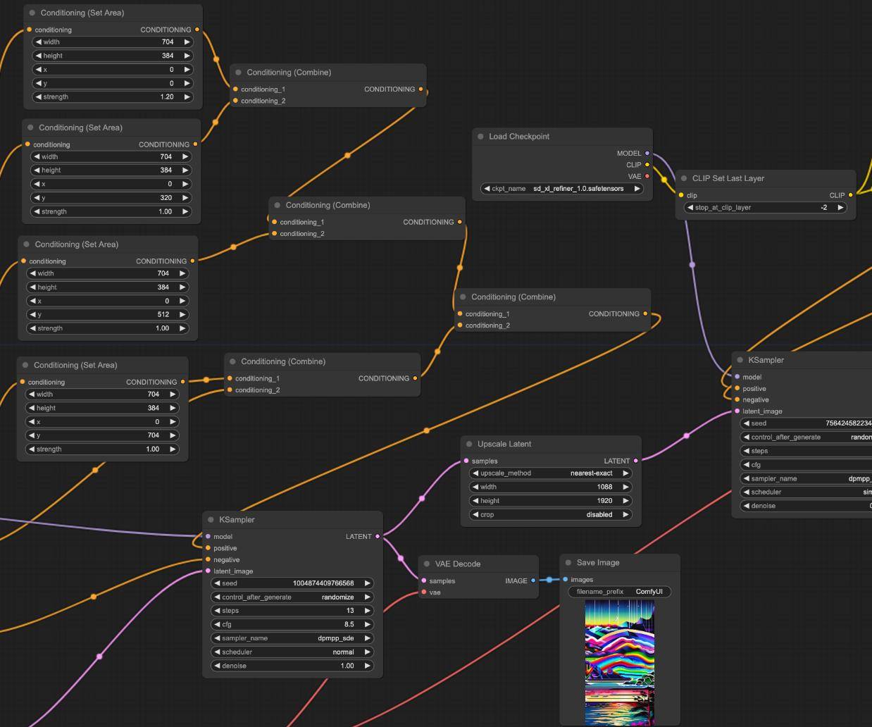The height and width of the screenshot is (727, 872).
Task: Click the generated image preview in Save Image
Action: [620, 662]
